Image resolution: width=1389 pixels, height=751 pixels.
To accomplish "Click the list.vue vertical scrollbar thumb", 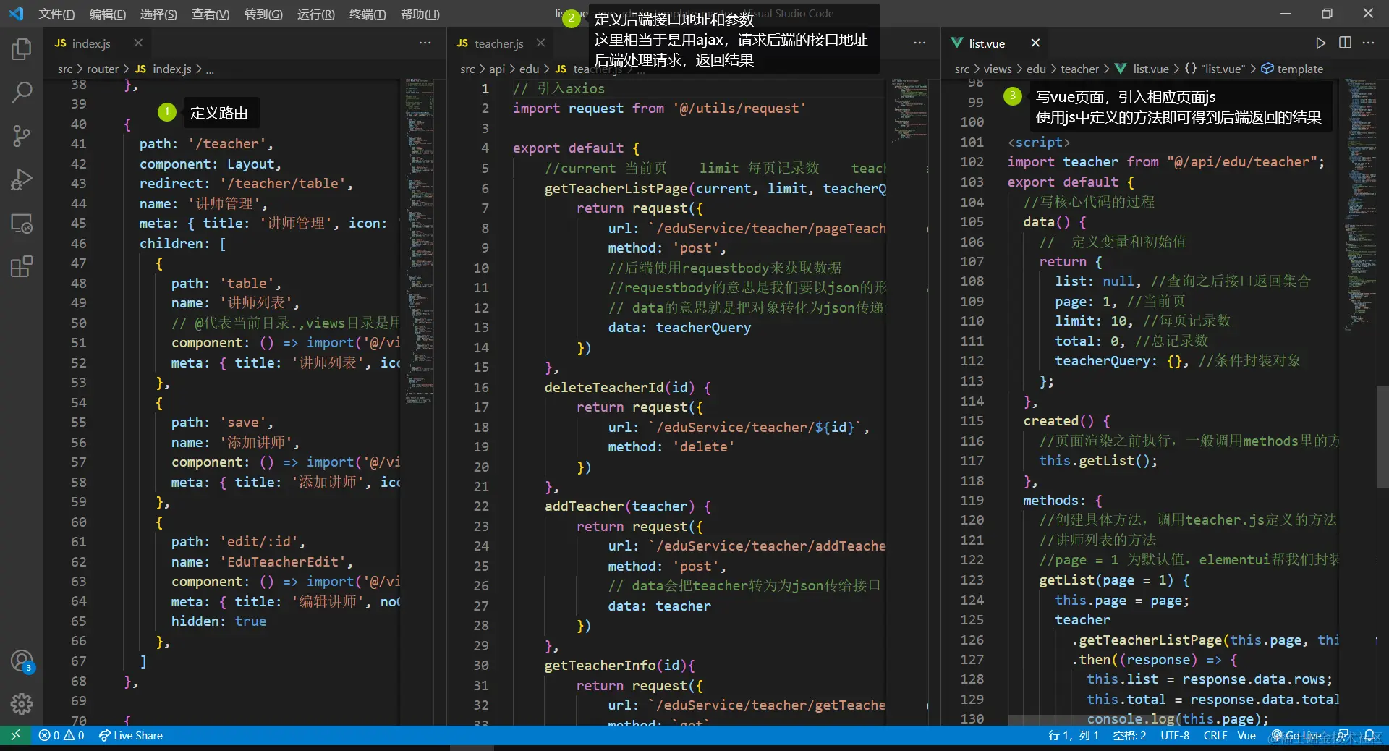I will (1382, 436).
